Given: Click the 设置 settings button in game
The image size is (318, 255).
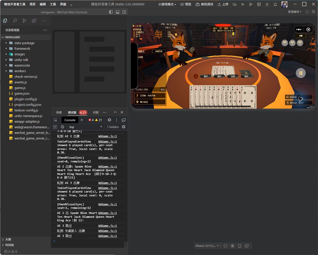Looking at the screenshot, I should 301,36.
